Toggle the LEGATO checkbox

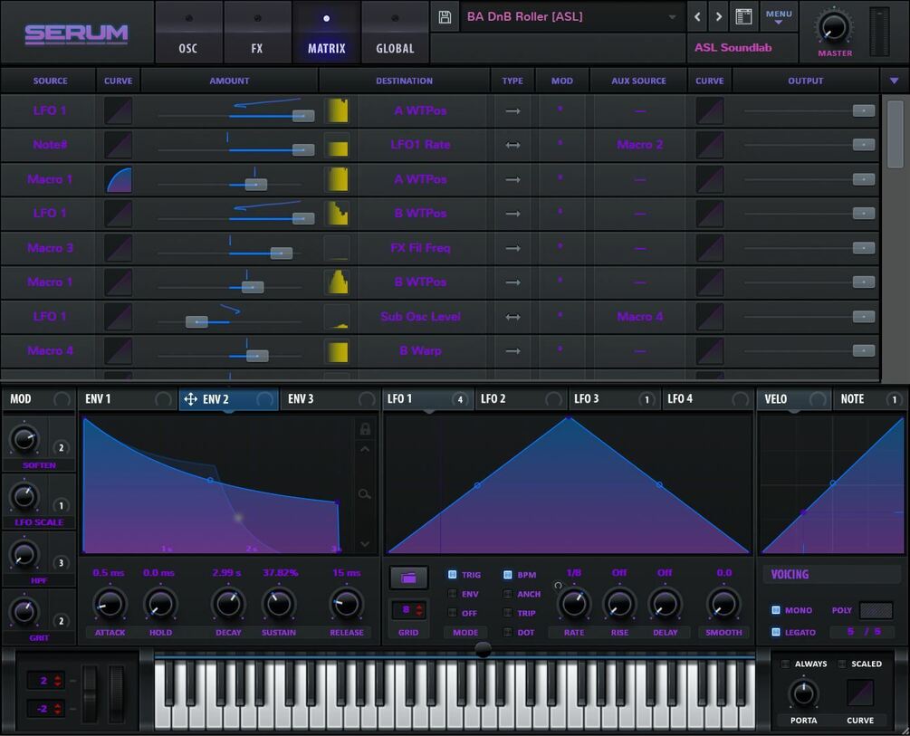click(776, 632)
